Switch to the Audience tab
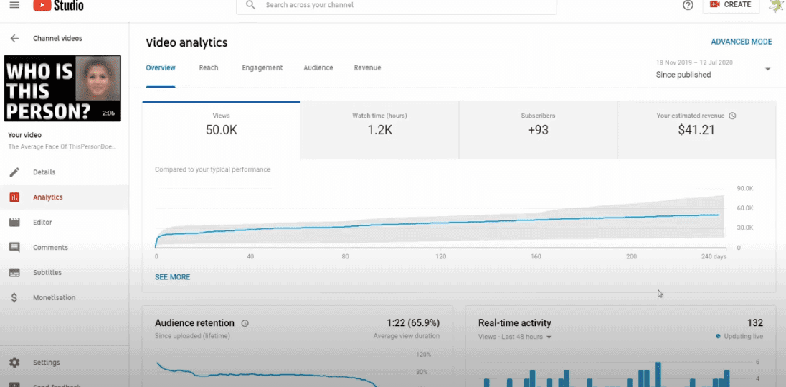The width and height of the screenshot is (786, 387). (x=318, y=67)
